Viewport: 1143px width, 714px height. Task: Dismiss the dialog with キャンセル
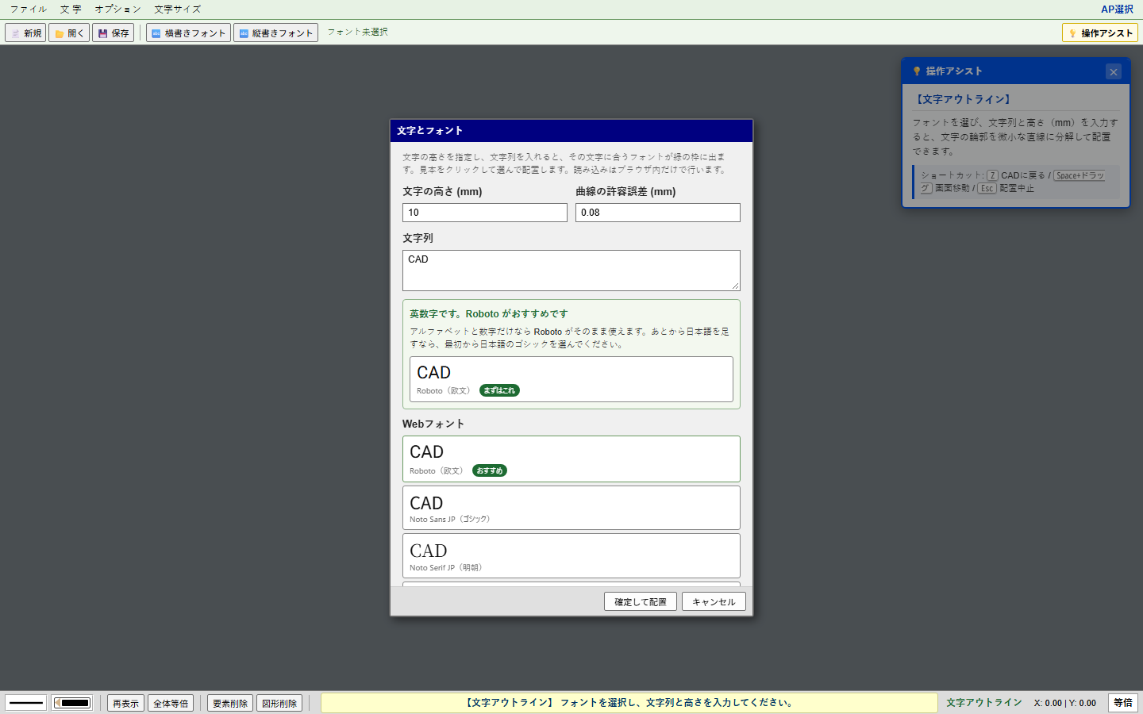(x=714, y=601)
